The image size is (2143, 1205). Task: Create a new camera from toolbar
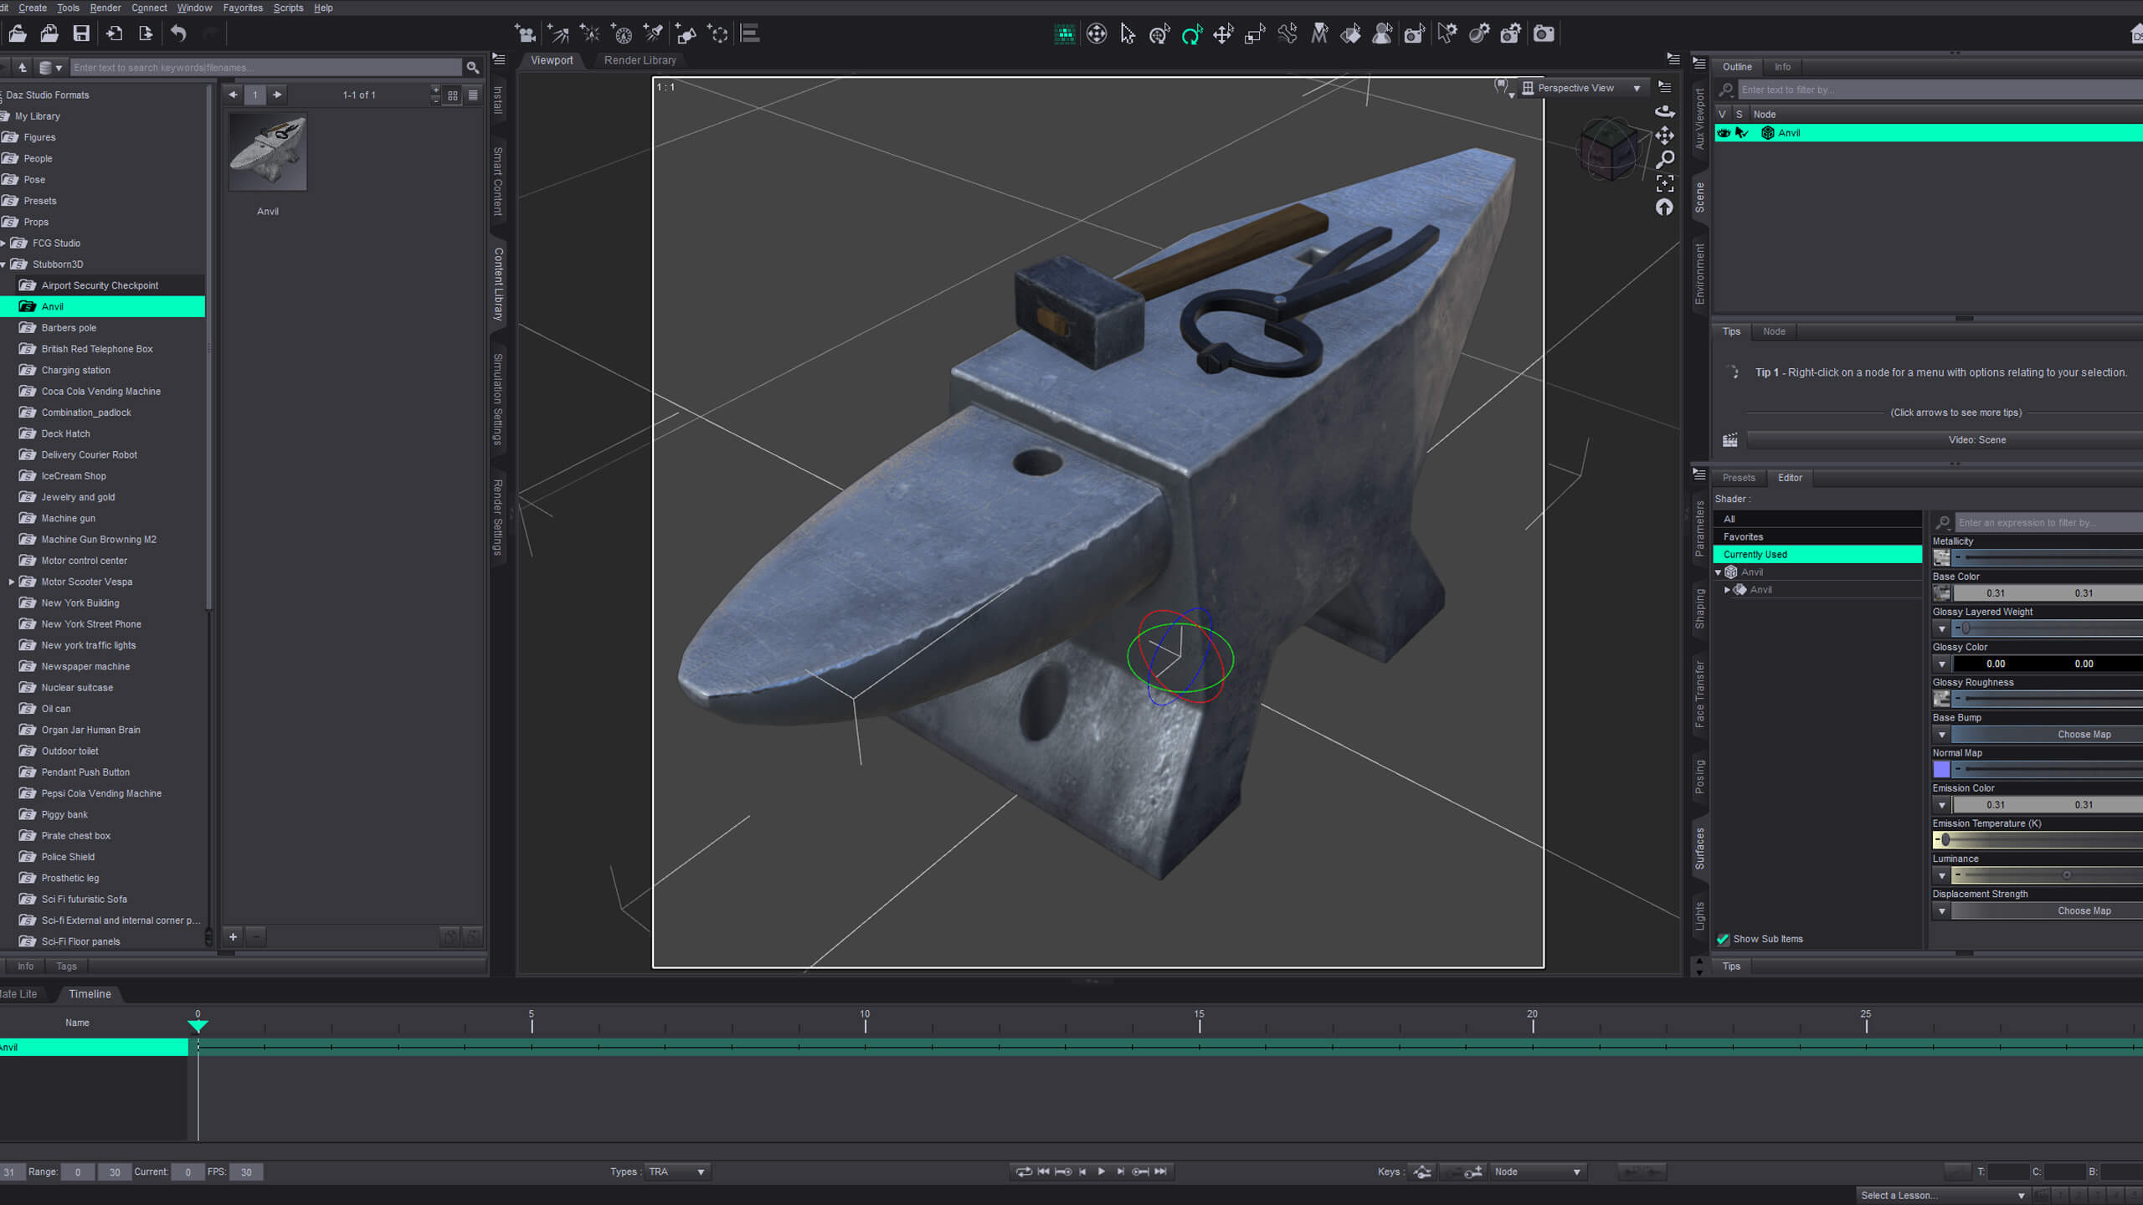click(x=526, y=33)
